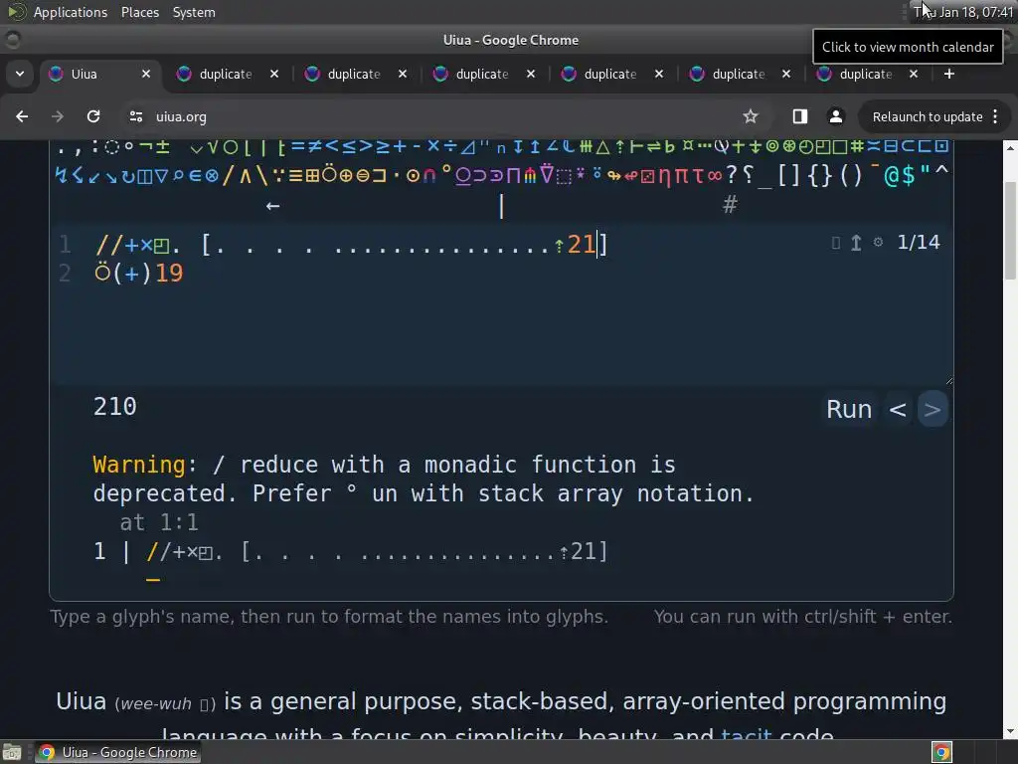Screen dimensions: 1018x764
Task: Open editor settings gear
Action: click(x=878, y=243)
